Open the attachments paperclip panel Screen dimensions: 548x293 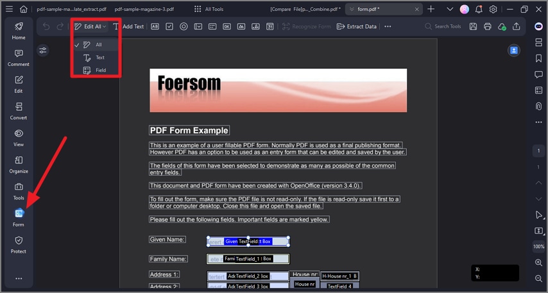click(538, 106)
